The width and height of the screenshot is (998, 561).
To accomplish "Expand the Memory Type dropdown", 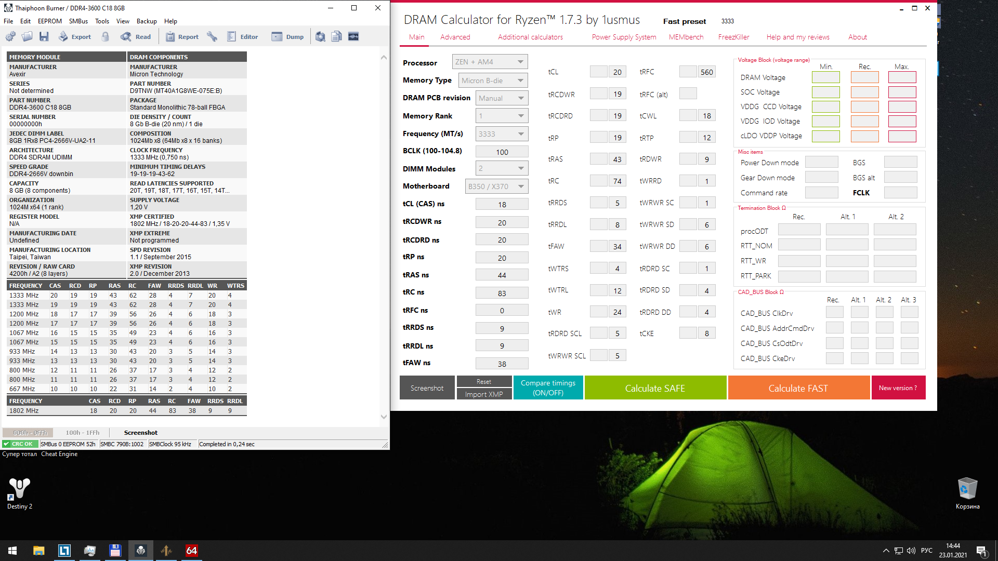I will (493, 81).
